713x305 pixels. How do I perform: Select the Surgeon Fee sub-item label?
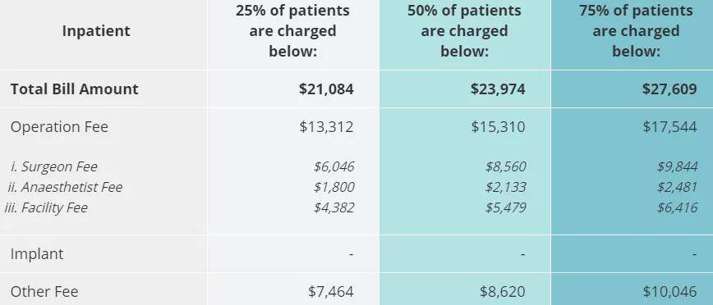coord(53,166)
